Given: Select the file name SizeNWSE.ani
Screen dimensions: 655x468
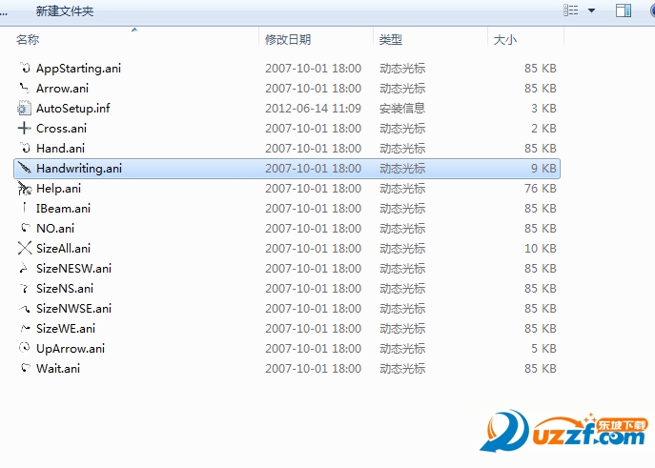Looking at the screenshot, I should [x=74, y=309].
